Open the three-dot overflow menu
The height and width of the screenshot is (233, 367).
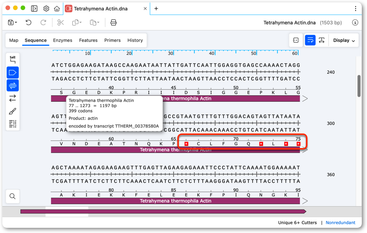point(356,8)
